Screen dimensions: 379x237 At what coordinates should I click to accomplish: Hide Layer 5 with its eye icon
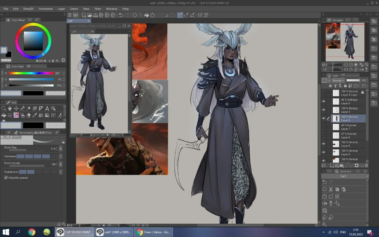pos(324,152)
